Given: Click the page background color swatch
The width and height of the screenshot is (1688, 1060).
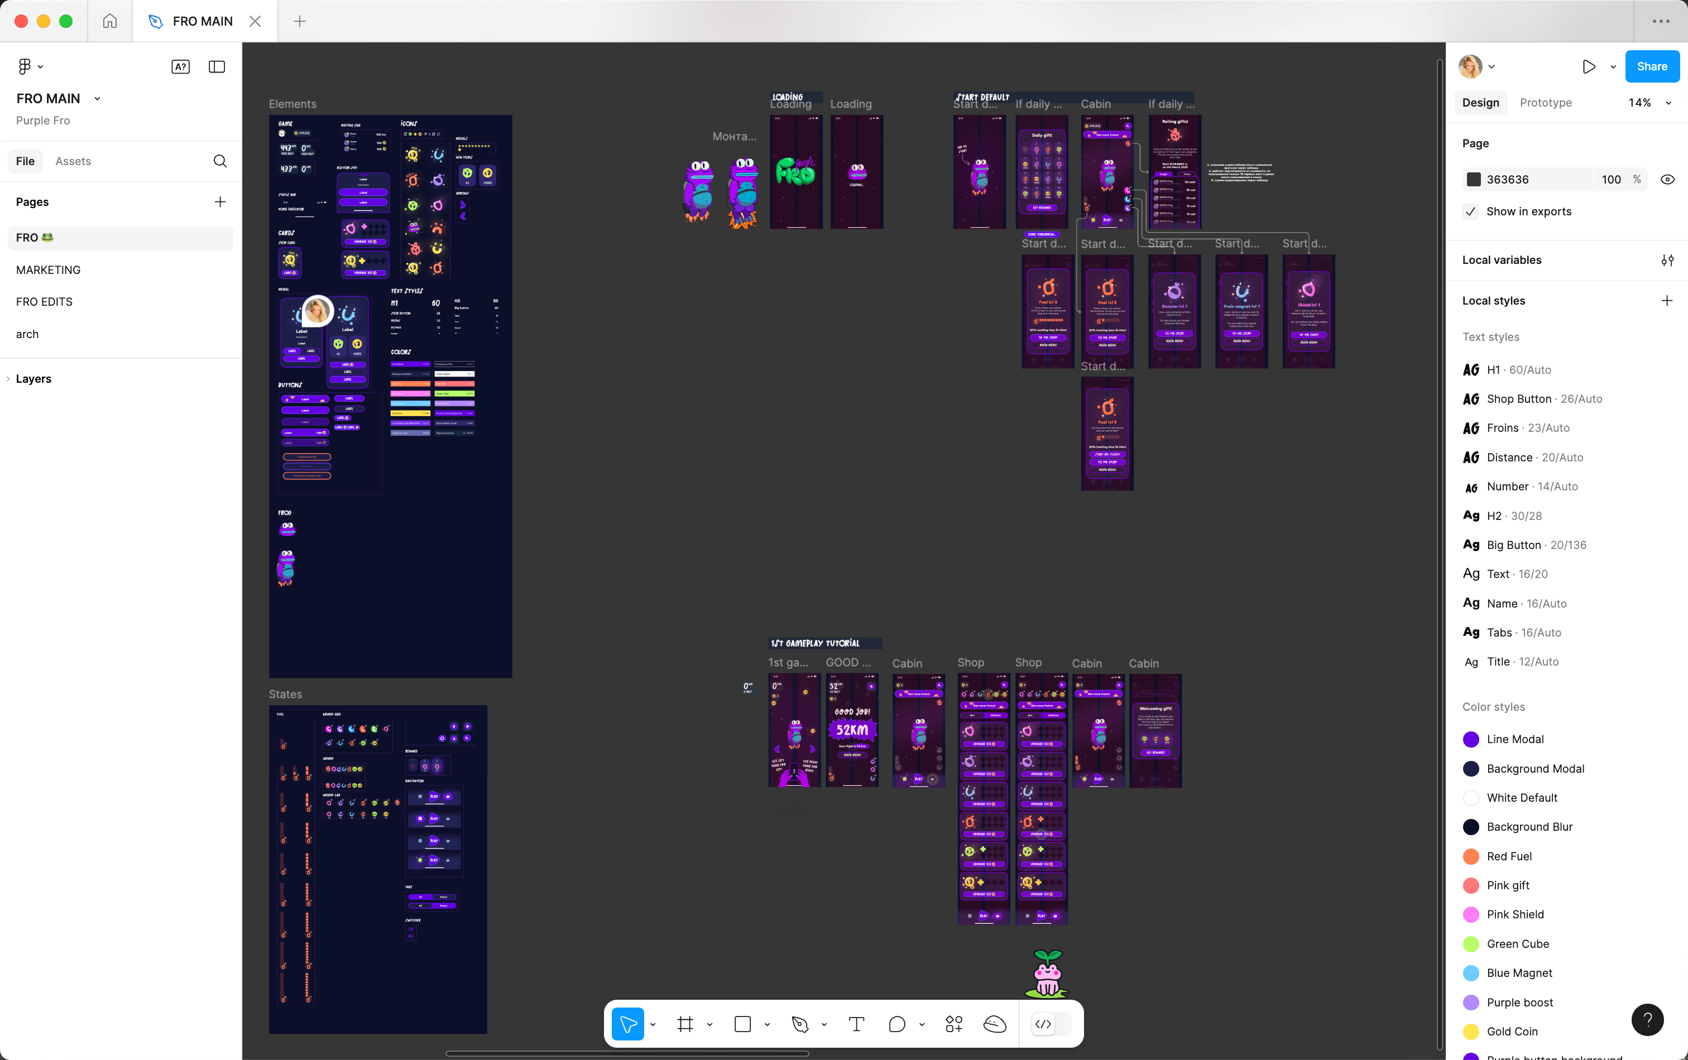Looking at the screenshot, I should click(x=1474, y=179).
